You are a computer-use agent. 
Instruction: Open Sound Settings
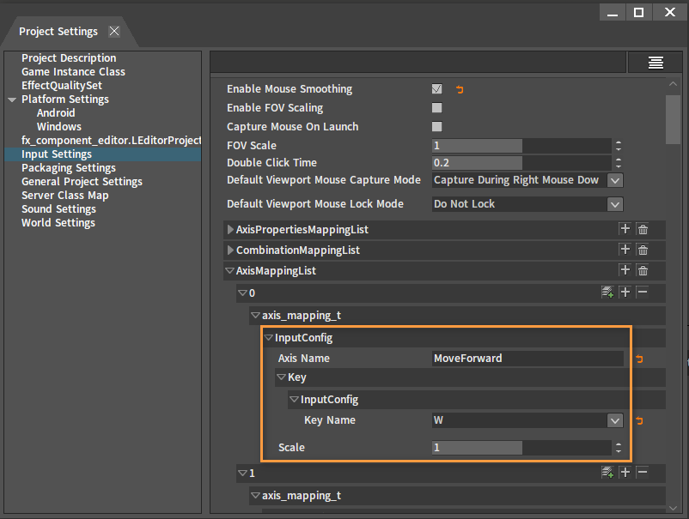pyautogui.click(x=59, y=208)
